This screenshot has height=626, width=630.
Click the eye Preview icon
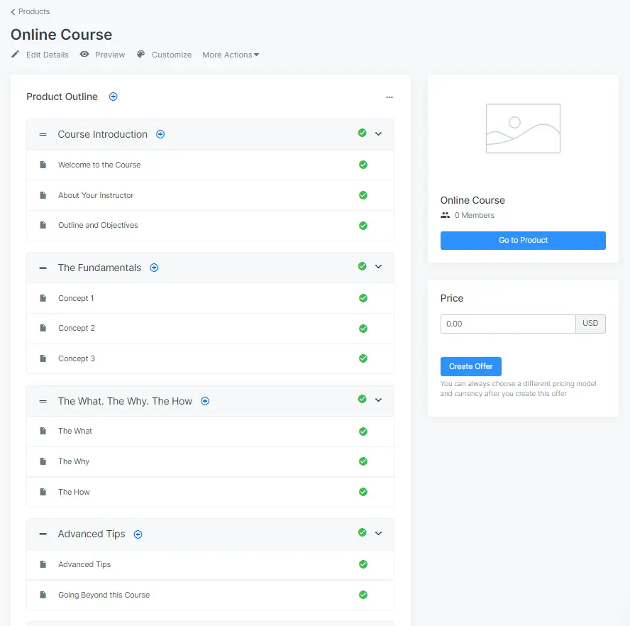point(84,55)
